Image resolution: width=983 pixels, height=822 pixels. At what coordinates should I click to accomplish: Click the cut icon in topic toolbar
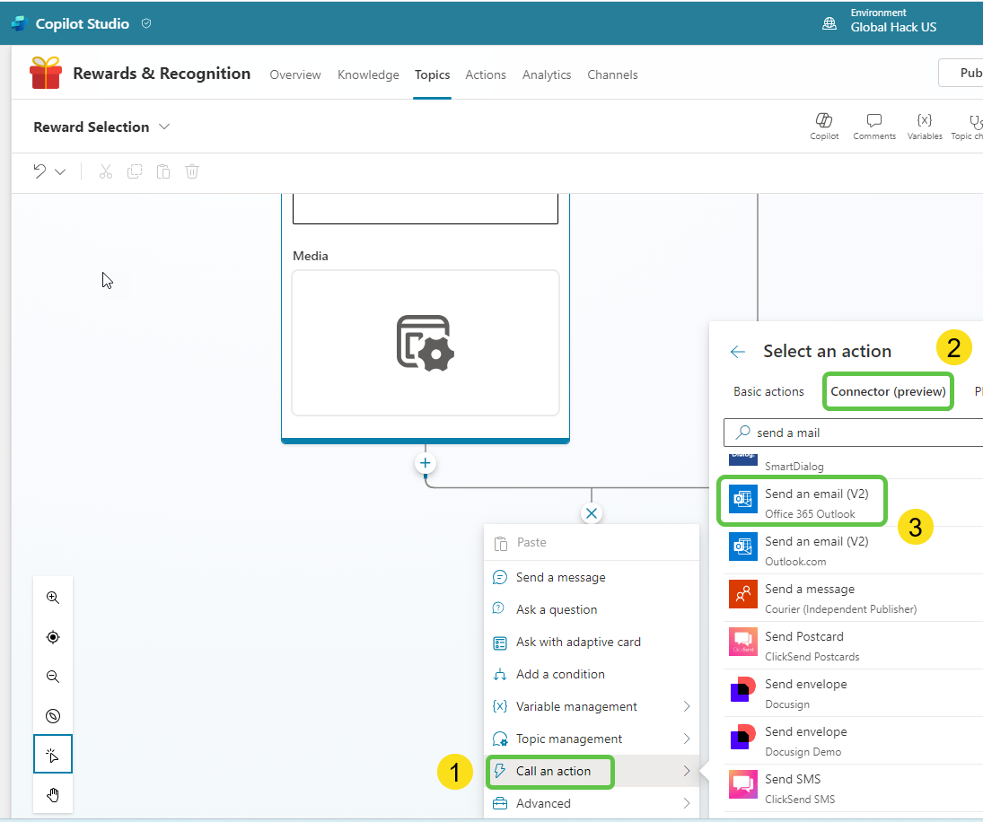point(105,171)
